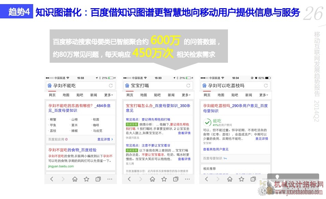Click Baidu paw logo beside 孕妇不能吃 query
Image resolution: width=326 pixels, height=199 pixels.
pyautogui.click(x=50, y=86)
